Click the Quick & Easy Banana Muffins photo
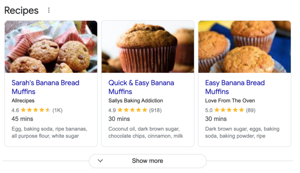Screen dimensions: 300x173 [147, 47]
